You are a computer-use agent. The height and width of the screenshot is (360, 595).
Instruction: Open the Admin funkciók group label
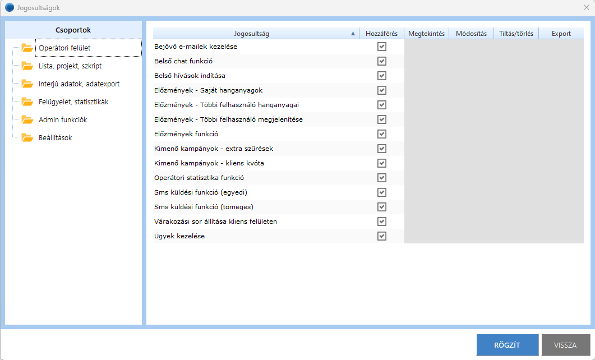[63, 119]
